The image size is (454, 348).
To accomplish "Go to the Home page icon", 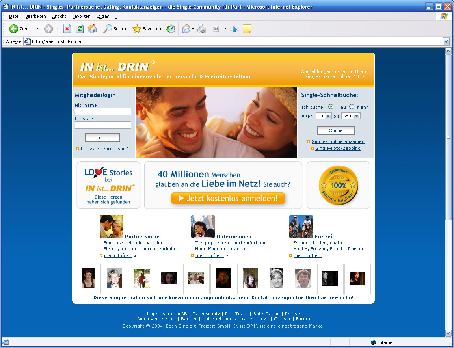I will click(92, 29).
